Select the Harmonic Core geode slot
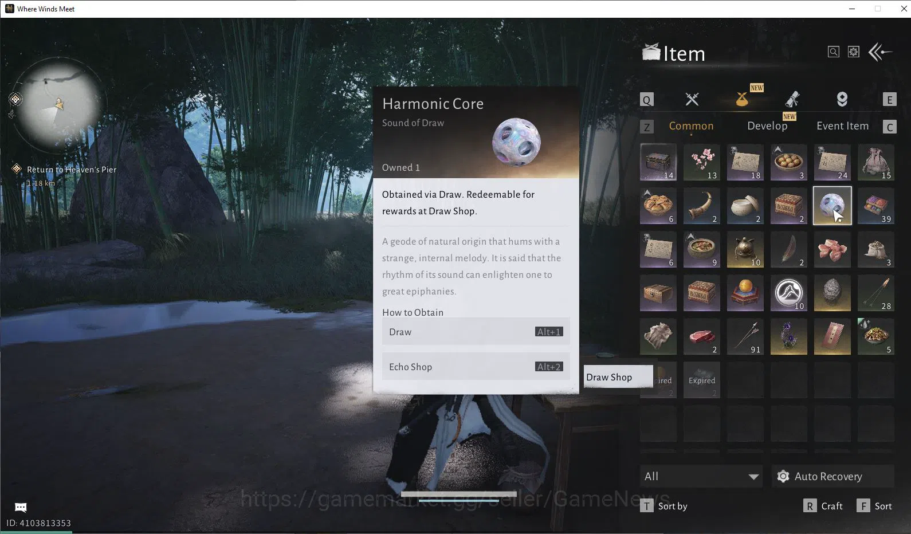911x534 pixels. click(833, 206)
